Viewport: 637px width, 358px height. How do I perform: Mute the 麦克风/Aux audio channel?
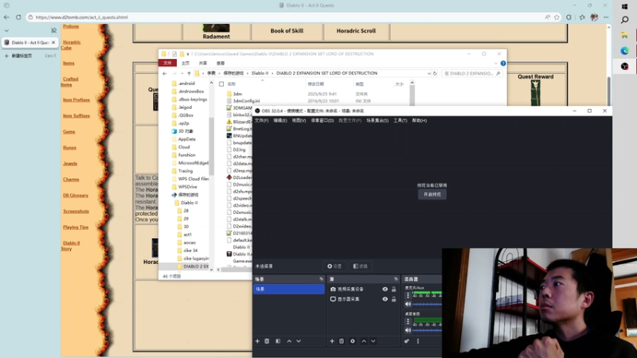pyautogui.click(x=408, y=304)
